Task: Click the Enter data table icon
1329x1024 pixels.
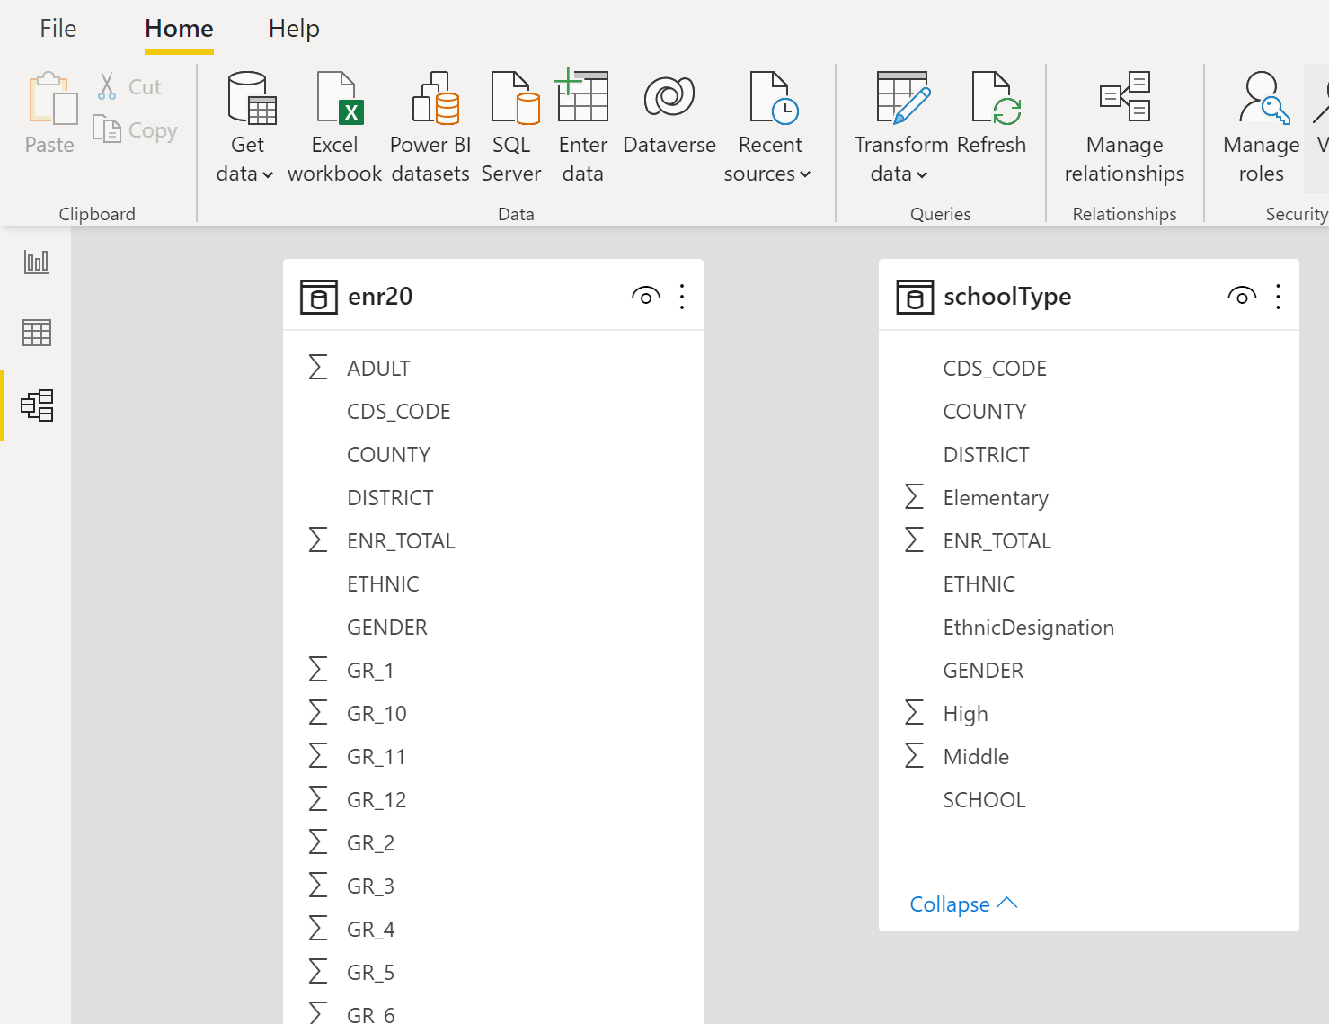Action: [x=582, y=95]
